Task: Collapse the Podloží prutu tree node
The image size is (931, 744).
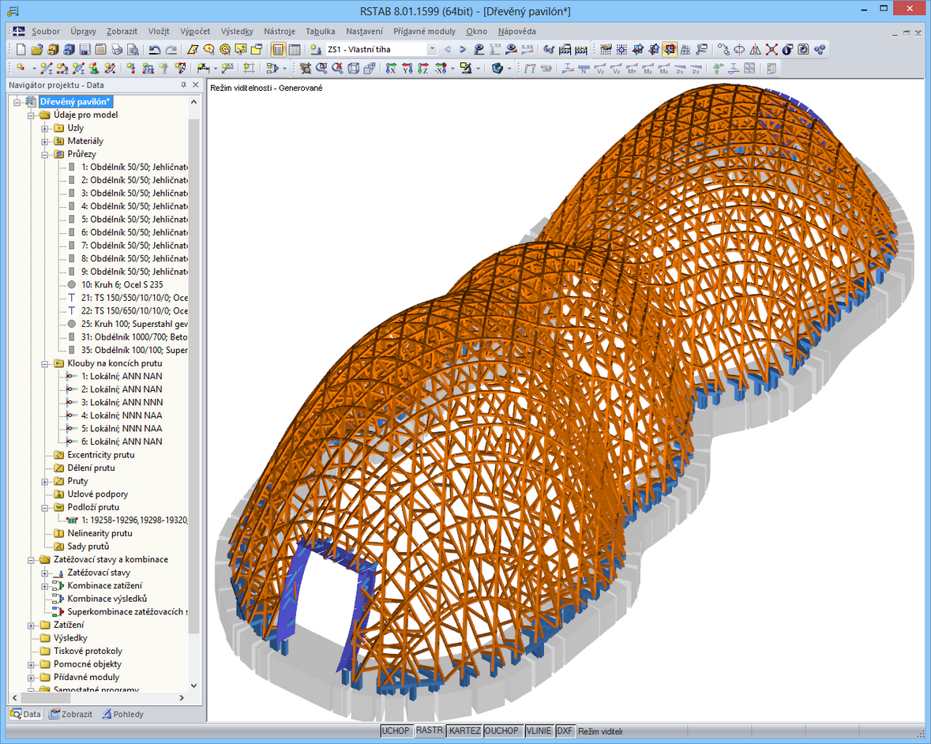Action: [44, 508]
